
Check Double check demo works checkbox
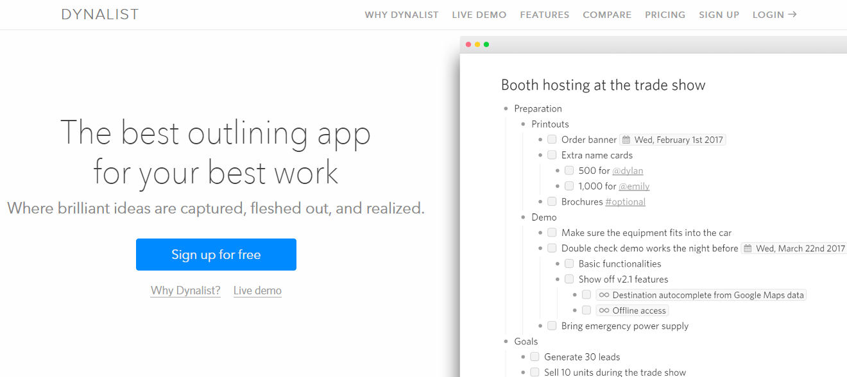552,248
